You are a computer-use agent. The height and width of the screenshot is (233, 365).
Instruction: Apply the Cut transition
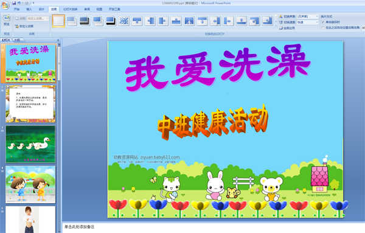pos(98,21)
